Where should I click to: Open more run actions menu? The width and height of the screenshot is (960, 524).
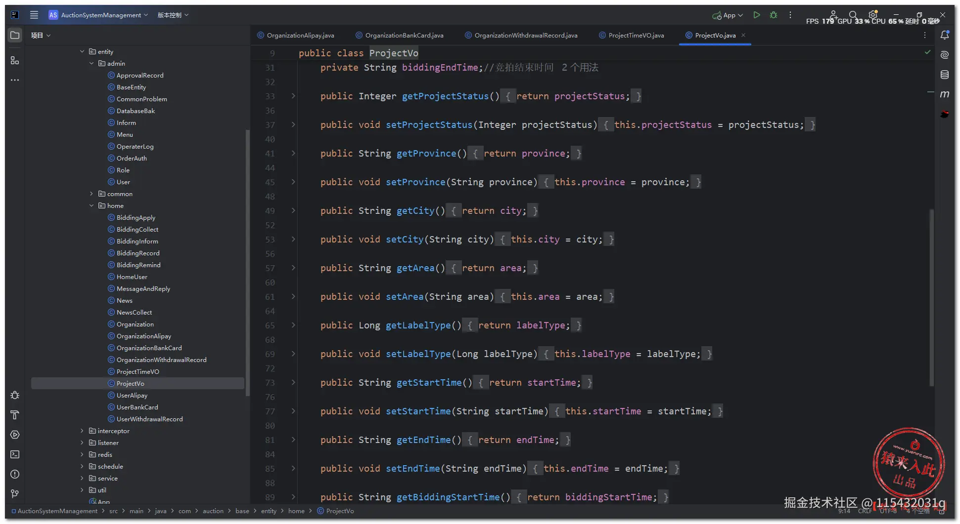[x=790, y=15]
